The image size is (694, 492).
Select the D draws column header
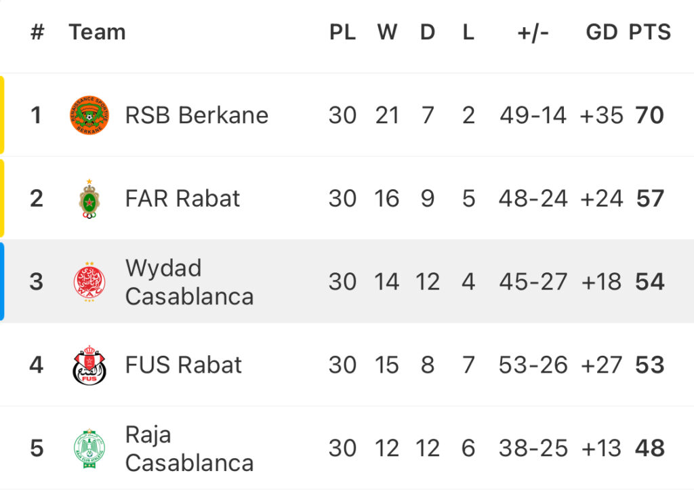pos(428,33)
